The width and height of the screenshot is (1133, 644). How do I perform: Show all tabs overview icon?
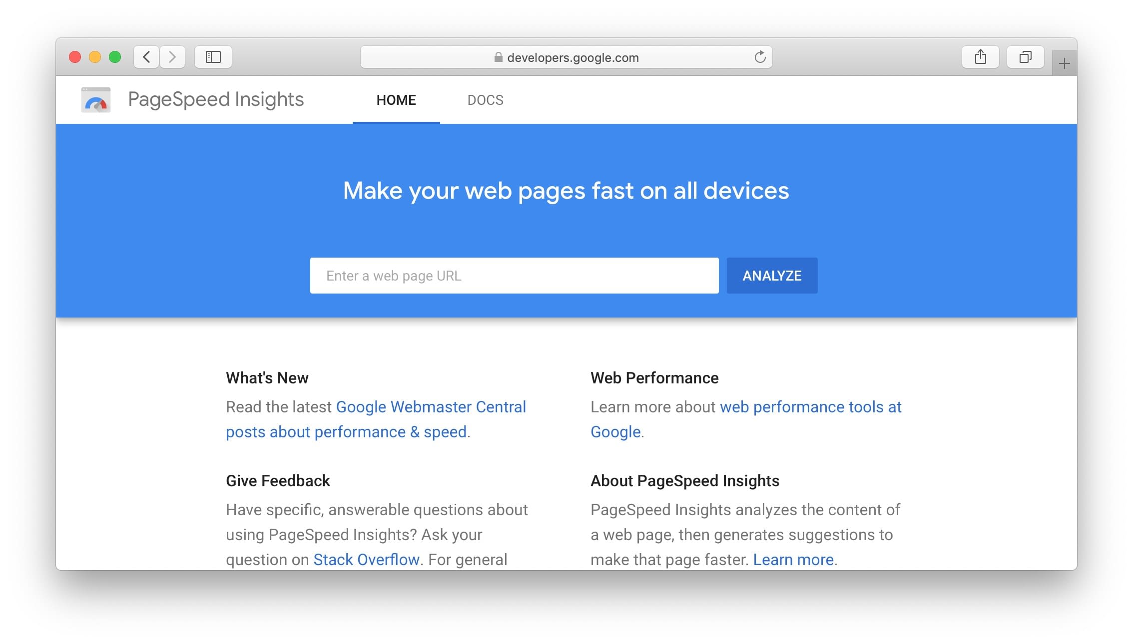[1025, 57]
